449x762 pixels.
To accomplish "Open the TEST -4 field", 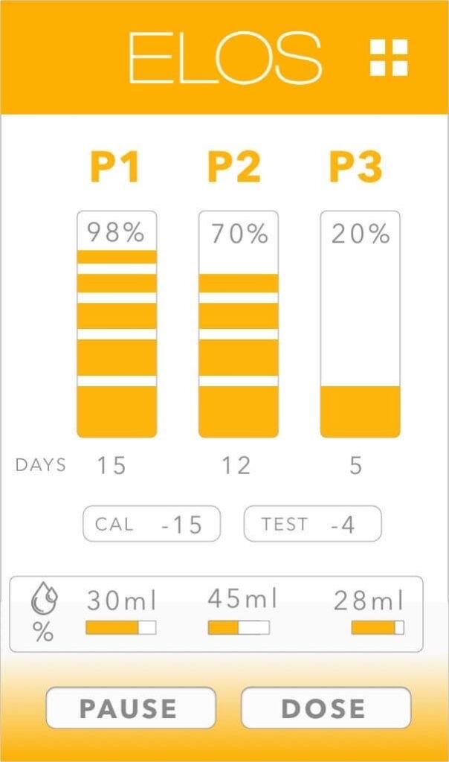I will click(312, 524).
